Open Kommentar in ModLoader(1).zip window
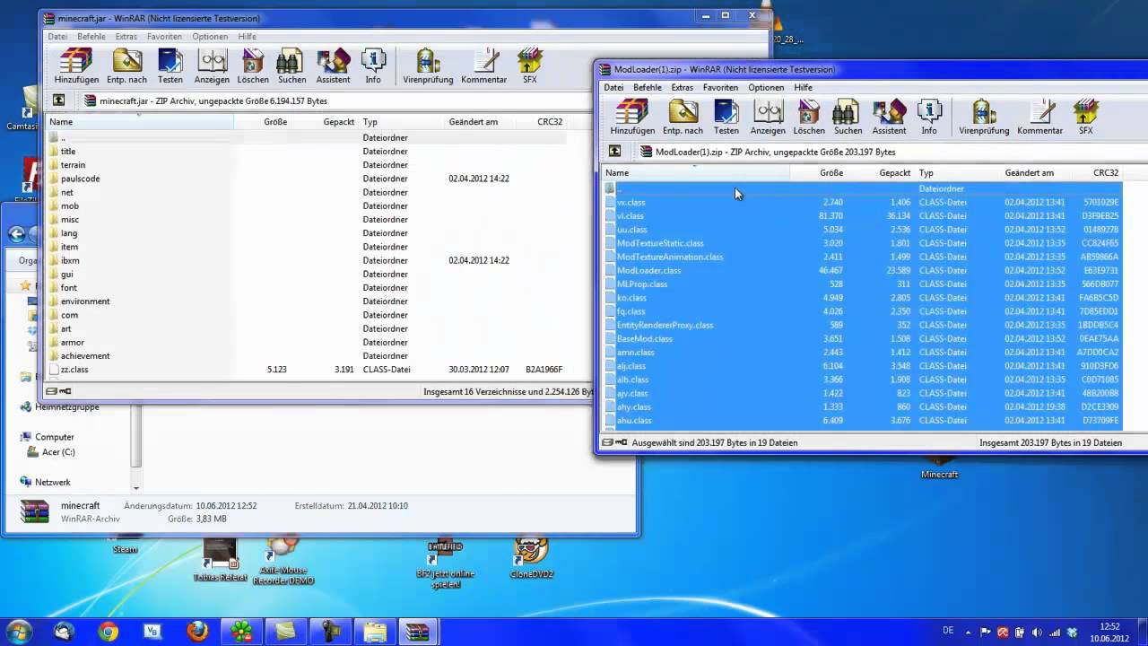 tap(1040, 117)
